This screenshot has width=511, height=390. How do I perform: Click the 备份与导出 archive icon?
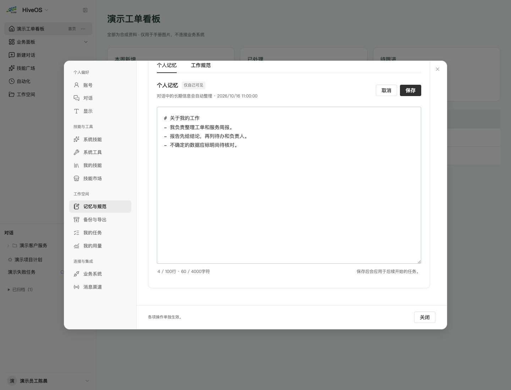click(76, 220)
